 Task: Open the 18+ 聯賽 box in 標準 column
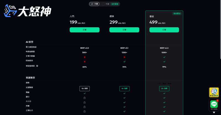pyautogui.click(x=124, y=89)
